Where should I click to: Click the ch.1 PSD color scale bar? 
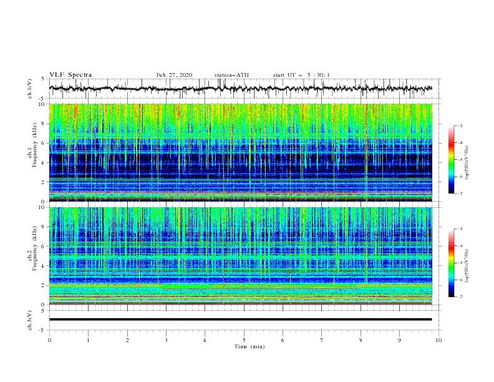[x=452, y=160]
